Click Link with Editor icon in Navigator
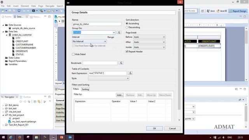Image resolution: width=249 pixels, height=140 pixels. (x=39, y=101)
